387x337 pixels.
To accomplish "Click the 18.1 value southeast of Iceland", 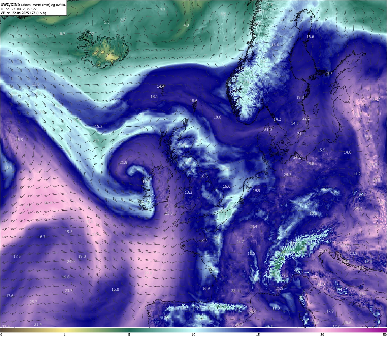I will [154, 97].
